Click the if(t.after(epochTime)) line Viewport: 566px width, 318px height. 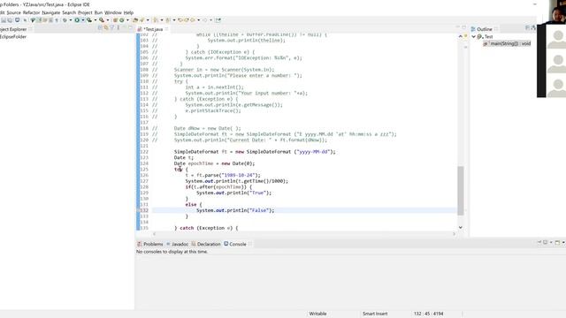pos(218,186)
